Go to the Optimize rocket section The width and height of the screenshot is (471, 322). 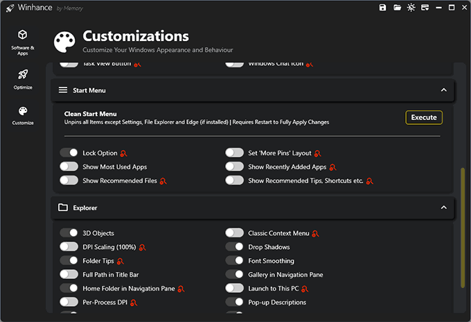click(x=23, y=79)
